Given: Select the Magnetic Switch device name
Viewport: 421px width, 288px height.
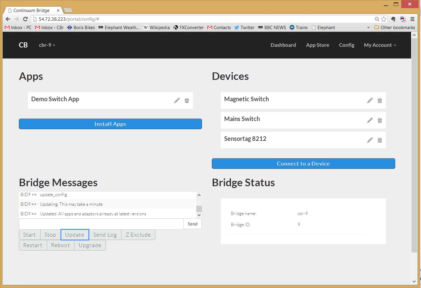Looking at the screenshot, I should (x=246, y=99).
